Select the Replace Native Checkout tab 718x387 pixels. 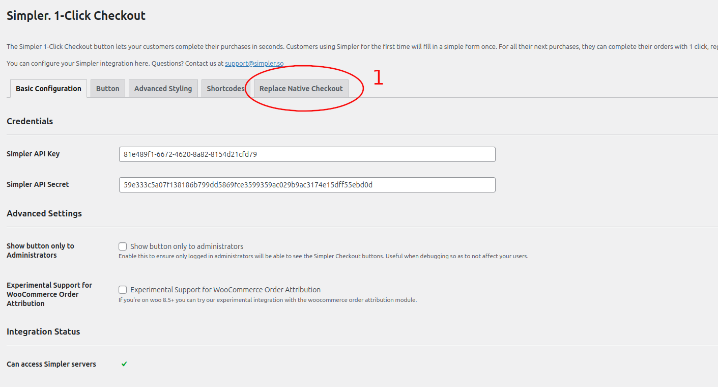[301, 89]
